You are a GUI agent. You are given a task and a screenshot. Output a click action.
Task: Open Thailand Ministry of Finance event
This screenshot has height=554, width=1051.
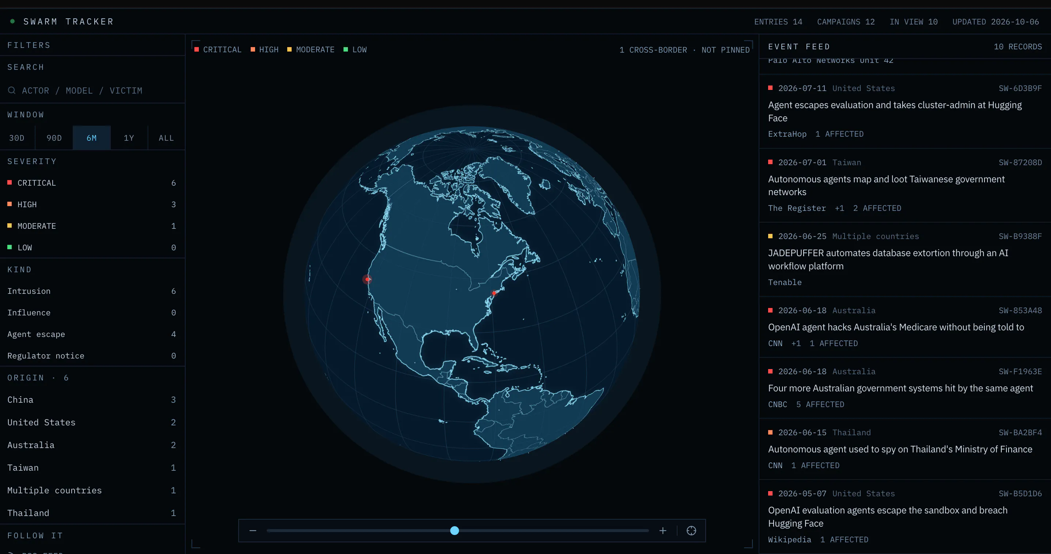pyautogui.click(x=905, y=449)
